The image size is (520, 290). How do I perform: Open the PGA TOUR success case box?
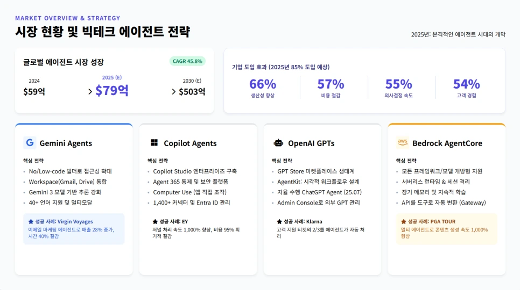(447, 229)
